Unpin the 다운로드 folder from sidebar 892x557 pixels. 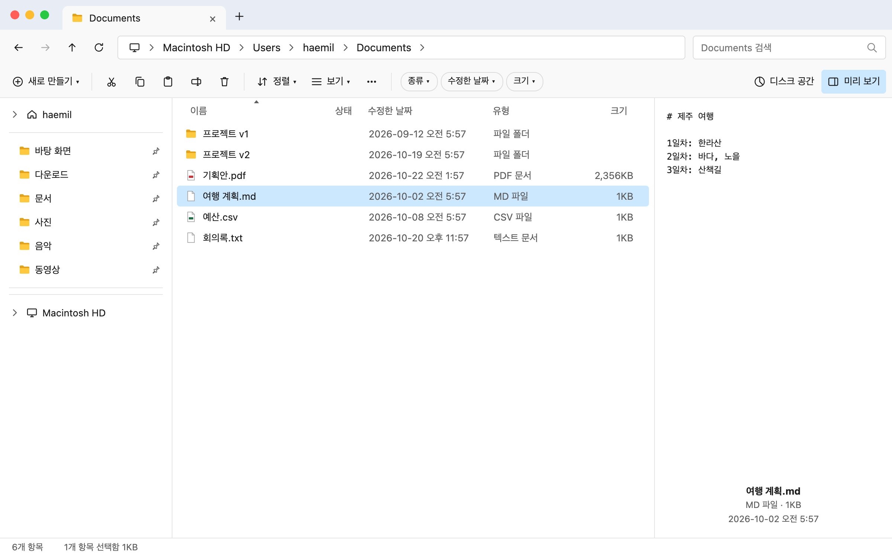(x=156, y=175)
